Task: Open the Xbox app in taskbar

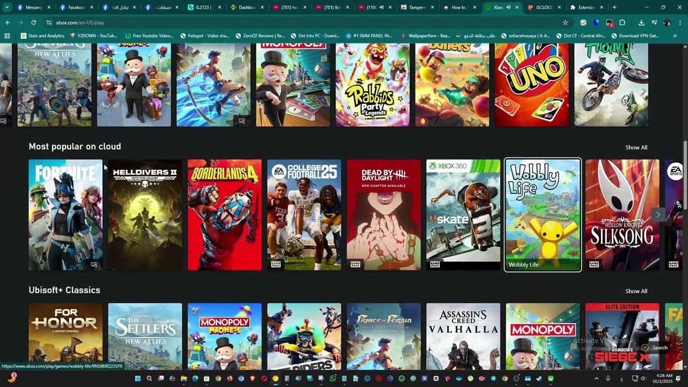Action: (551, 378)
